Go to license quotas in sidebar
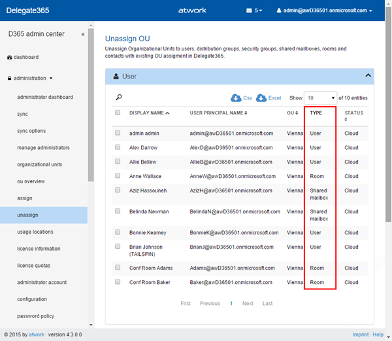This screenshot has height=341, width=392. pyautogui.click(x=36, y=265)
